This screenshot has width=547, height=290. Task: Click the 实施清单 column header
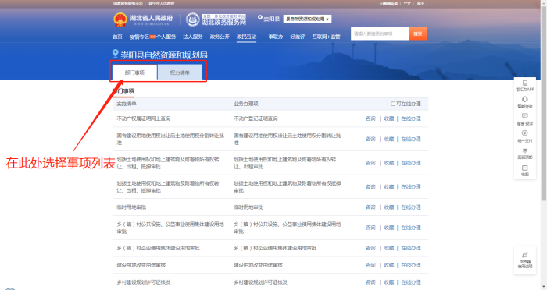pos(127,104)
